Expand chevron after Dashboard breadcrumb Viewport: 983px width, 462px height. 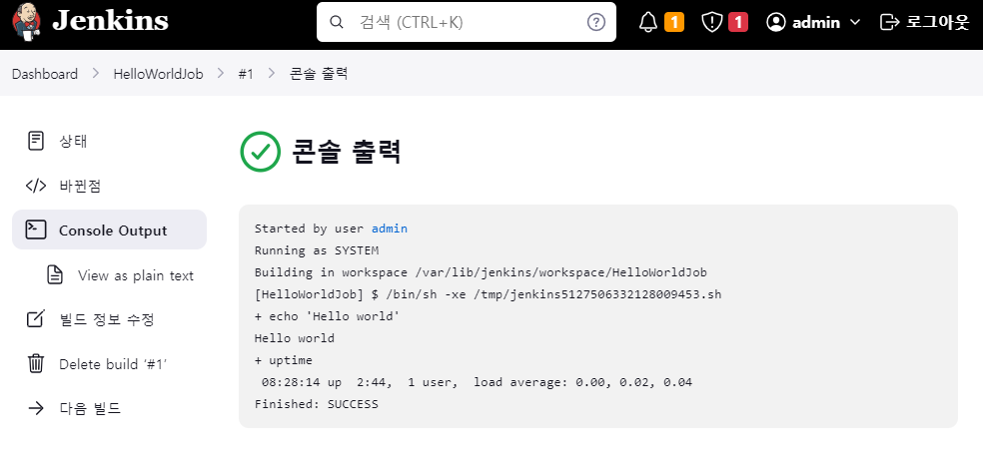(96, 73)
